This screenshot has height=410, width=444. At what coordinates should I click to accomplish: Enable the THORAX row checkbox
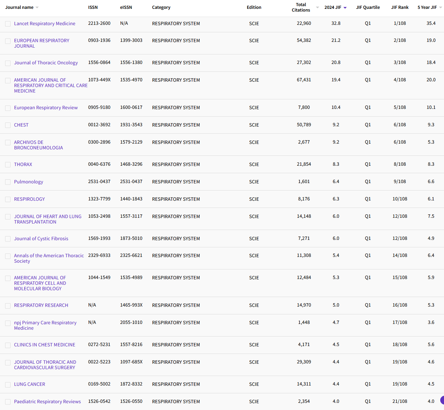(x=8, y=165)
